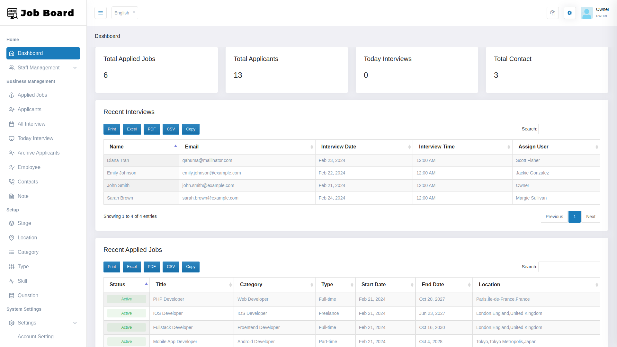Screen dimensions: 617x347
Task: Open the English language dropdown
Action: click(125, 13)
